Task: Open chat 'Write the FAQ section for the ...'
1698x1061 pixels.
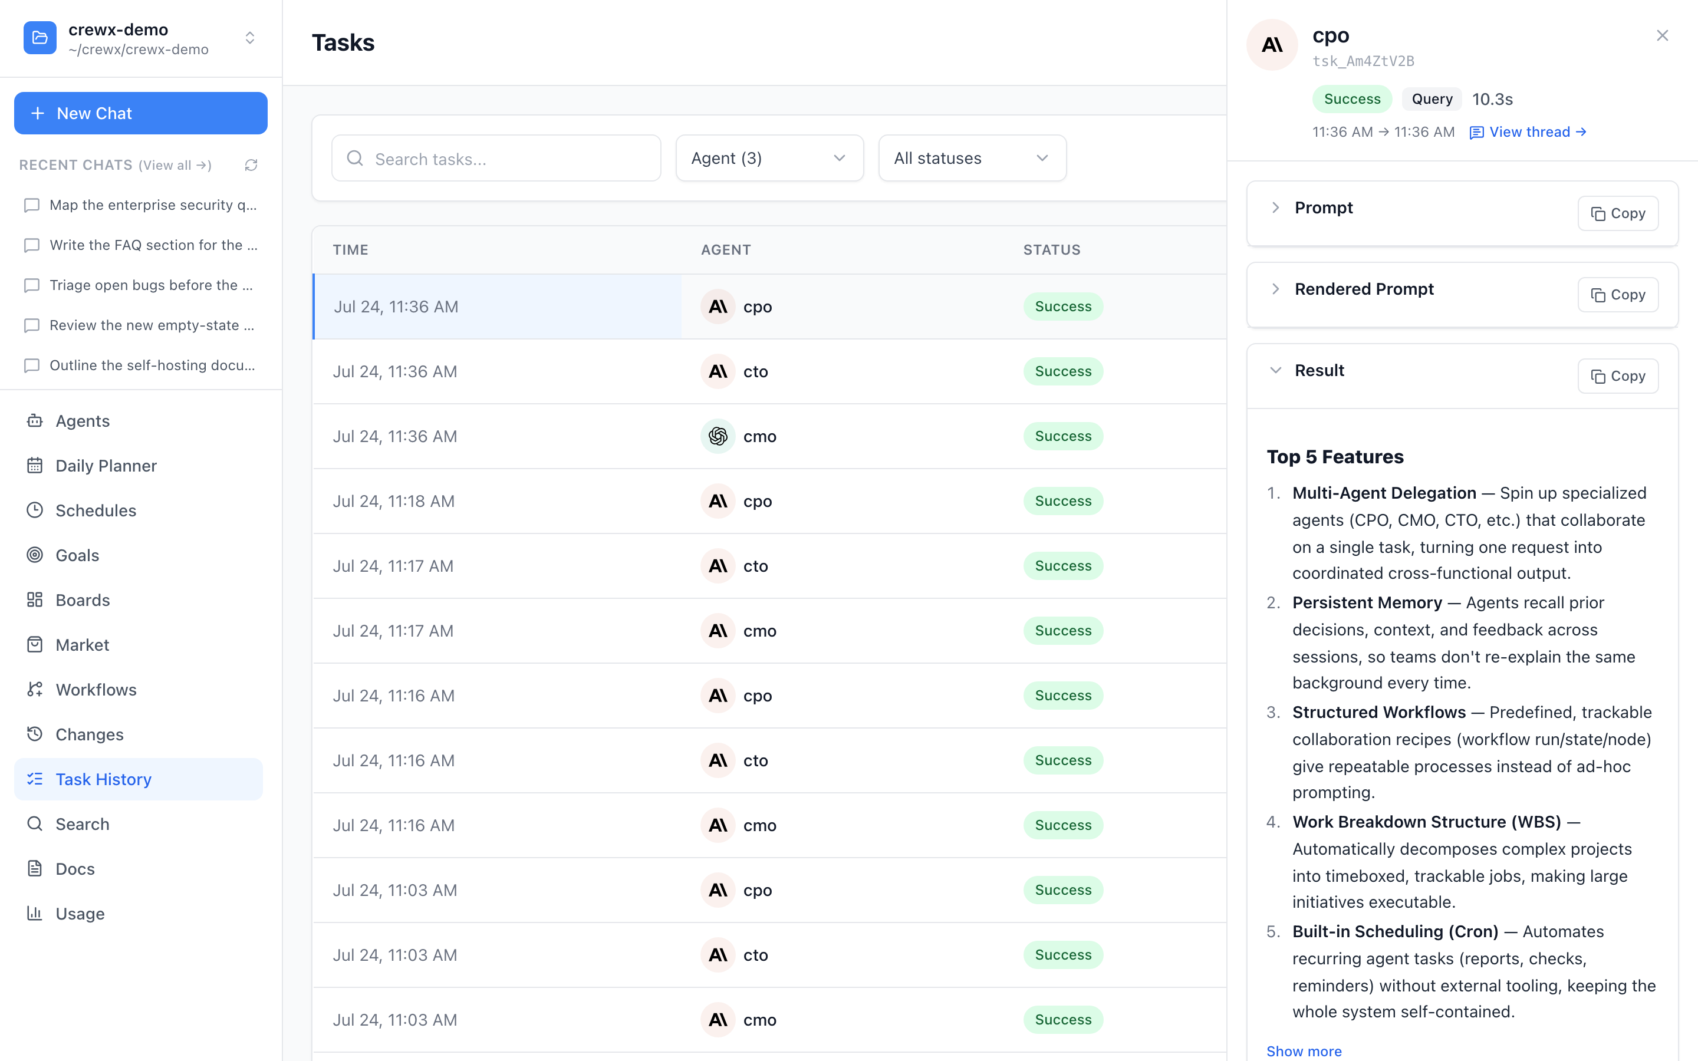Action: pos(140,245)
